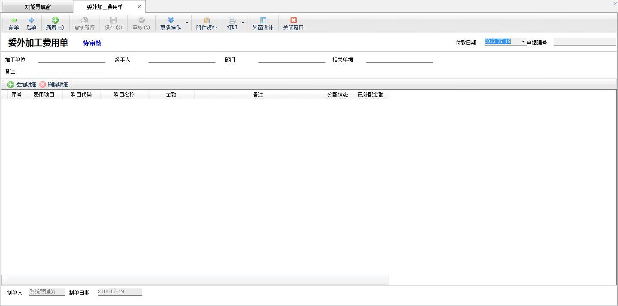Click the 金额 column header
Viewport: 618px width, 306px height.
click(171, 95)
